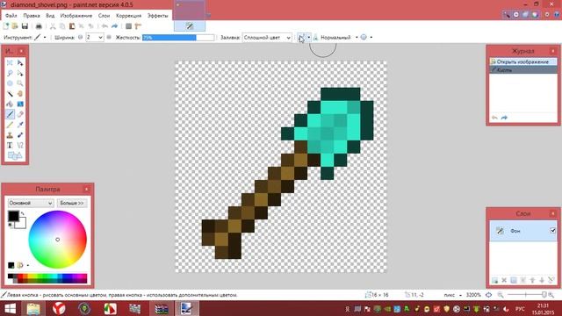This screenshot has height=316, width=562.
Task: Open the Правка menu
Action: (x=32, y=16)
